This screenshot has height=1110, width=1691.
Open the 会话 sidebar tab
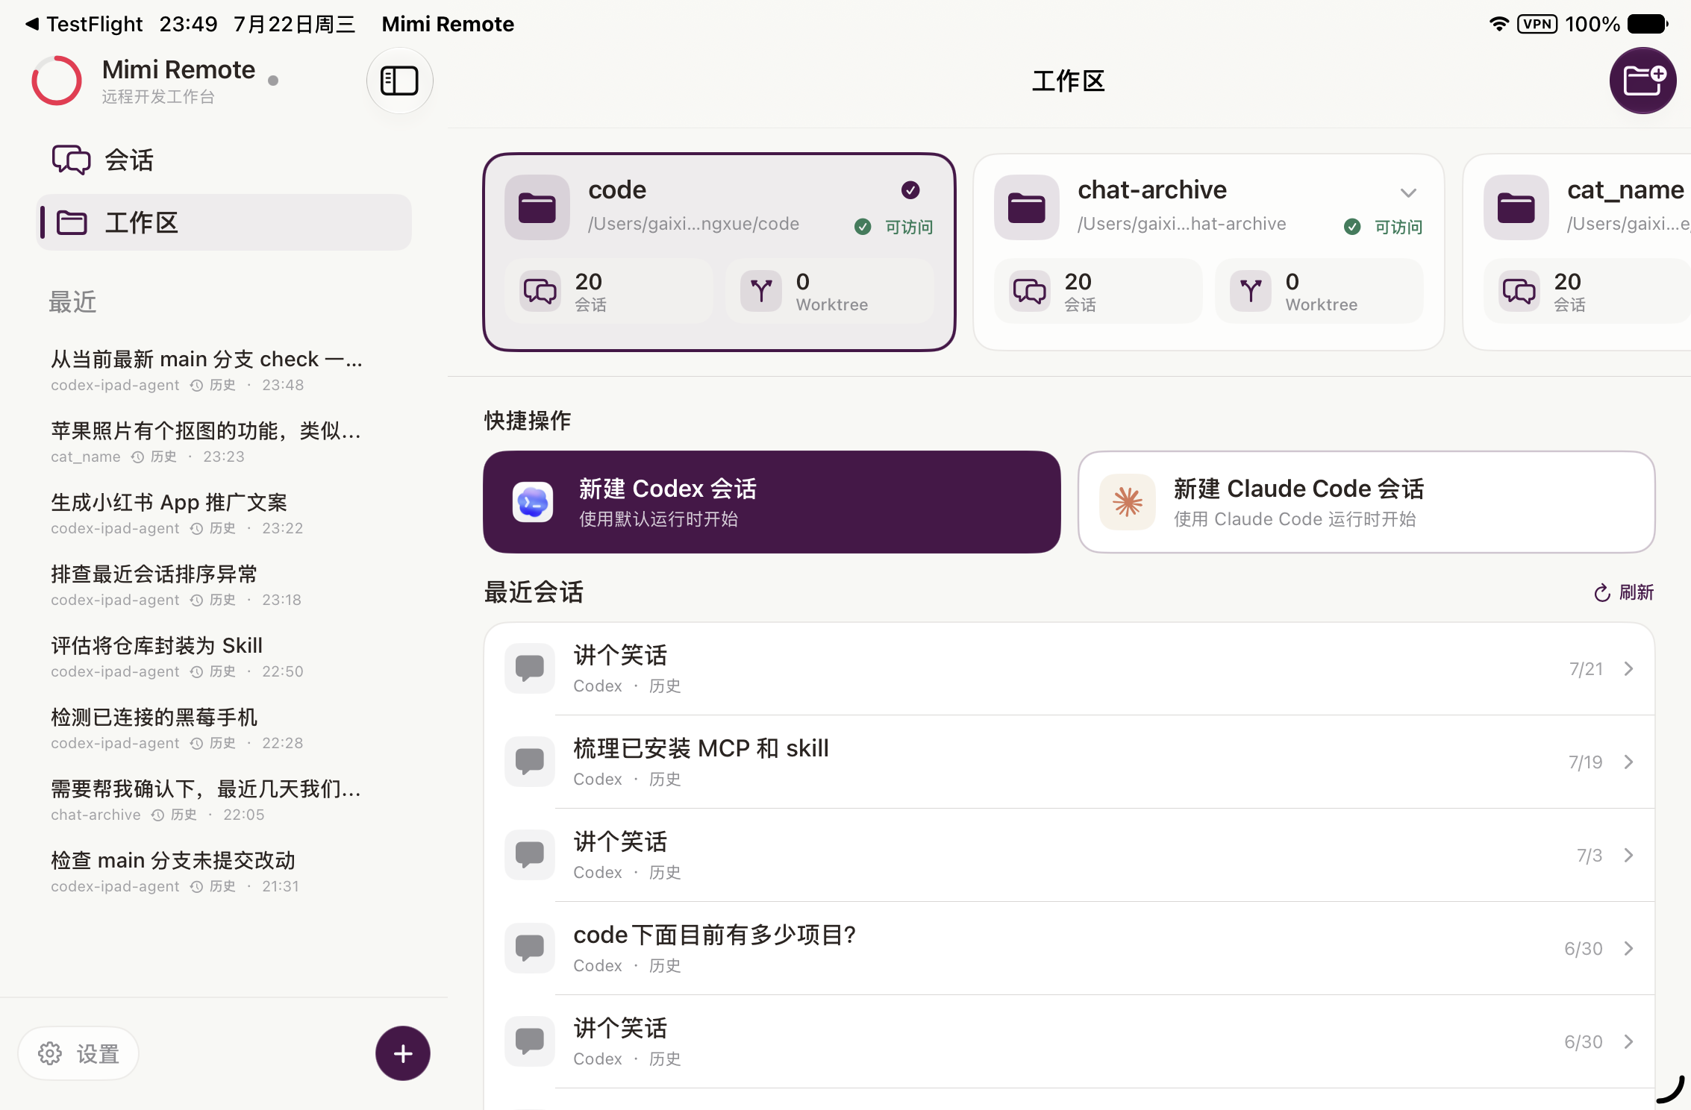[x=224, y=160]
